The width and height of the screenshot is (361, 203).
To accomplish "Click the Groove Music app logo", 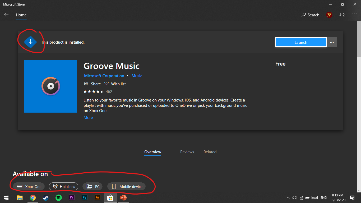I will tap(51, 86).
